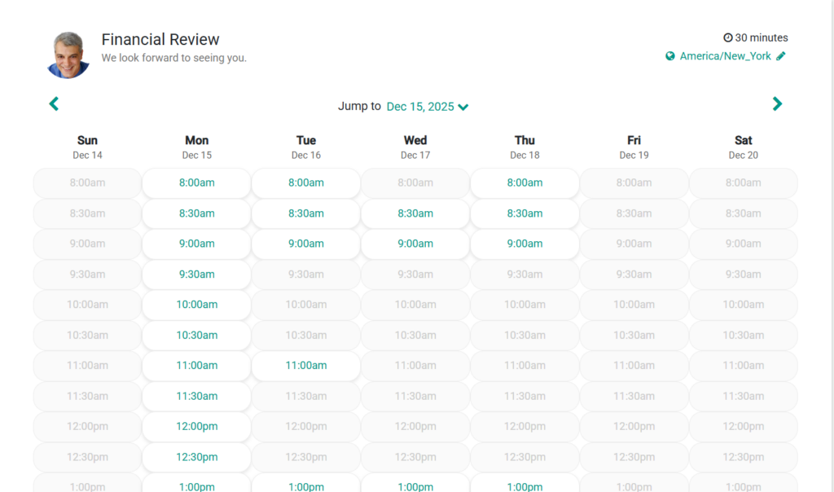Click the Financial Review title
Image resolution: width=834 pixels, height=492 pixels.
[160, 39]
